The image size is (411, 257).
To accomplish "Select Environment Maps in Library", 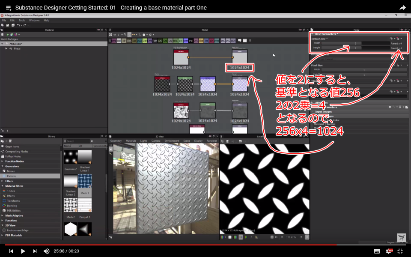I will coord(18,230).
